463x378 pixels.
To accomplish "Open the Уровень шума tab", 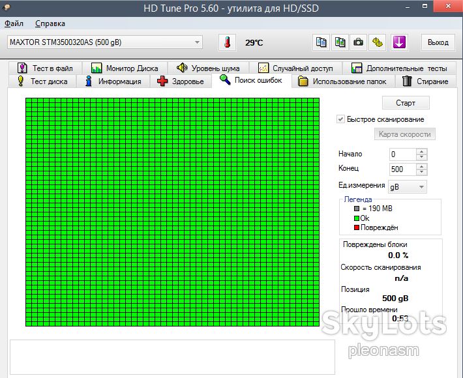I will pyautogui.click(x=209, y=68).
